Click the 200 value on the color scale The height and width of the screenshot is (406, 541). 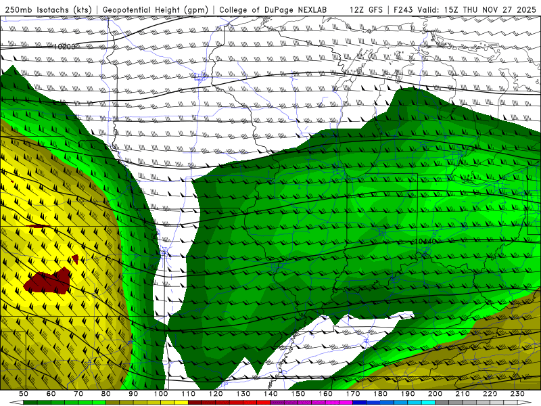435,394
